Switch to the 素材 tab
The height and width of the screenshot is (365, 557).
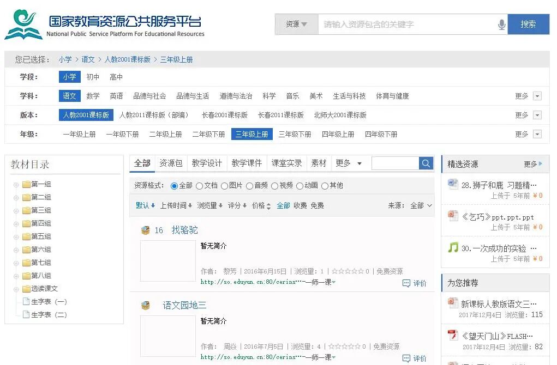tap(319, 163)
